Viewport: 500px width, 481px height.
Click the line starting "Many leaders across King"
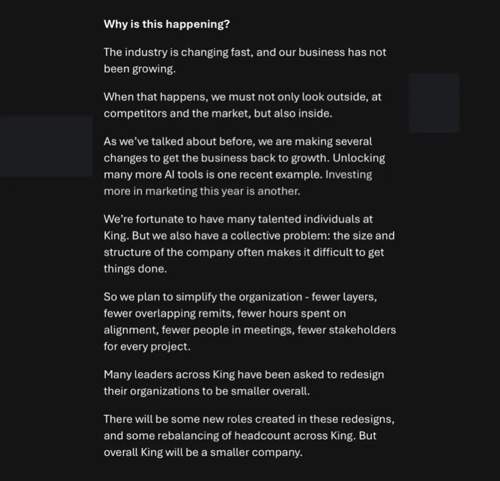point(243,375)
